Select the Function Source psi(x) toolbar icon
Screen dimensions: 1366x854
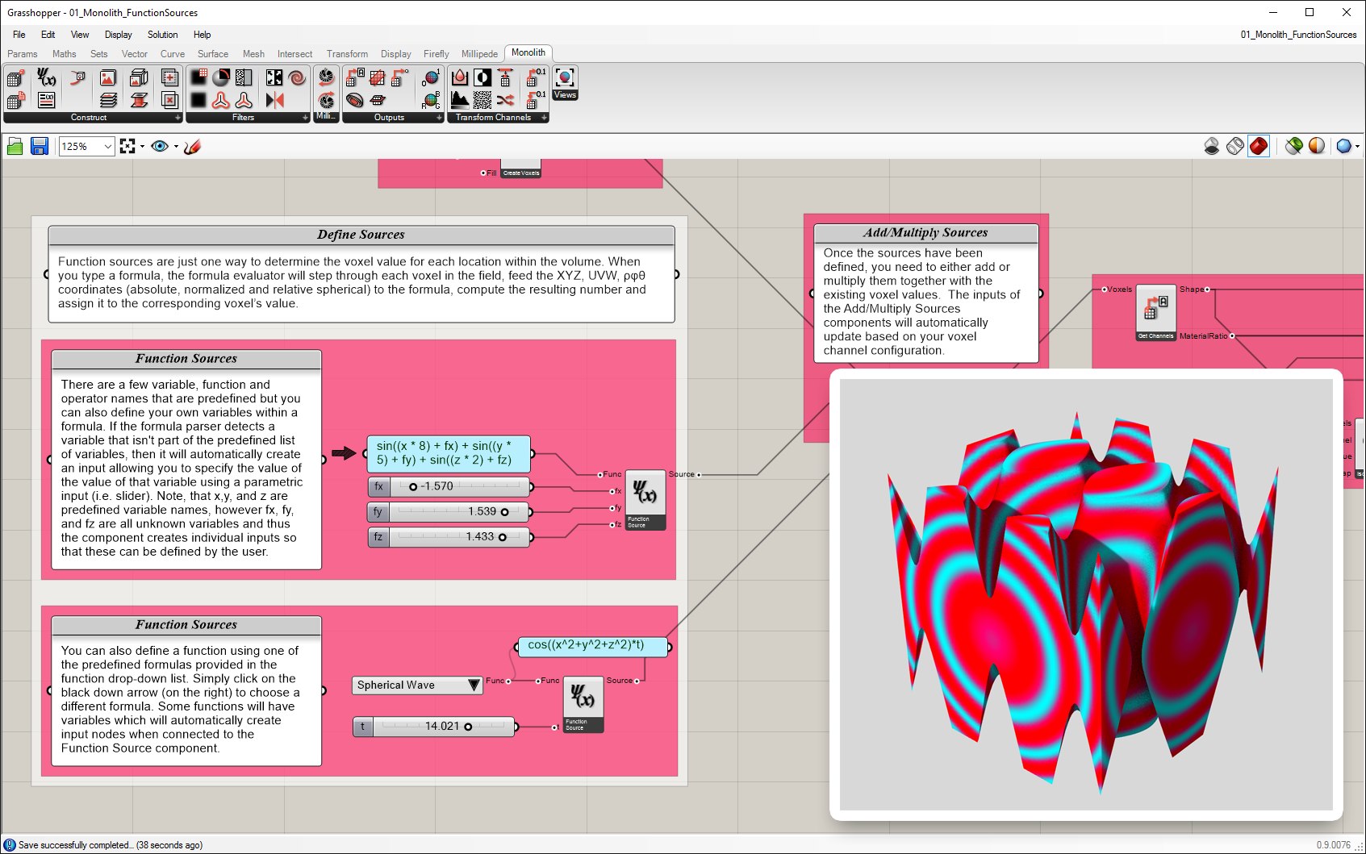47,78
